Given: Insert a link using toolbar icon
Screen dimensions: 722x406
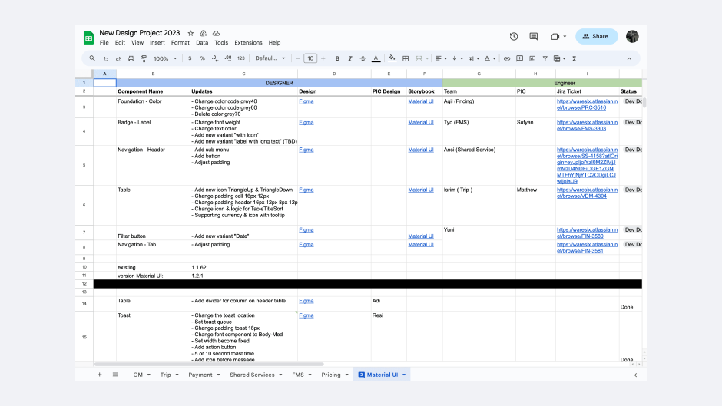Looking at the screenshot, I should (506, 58).
